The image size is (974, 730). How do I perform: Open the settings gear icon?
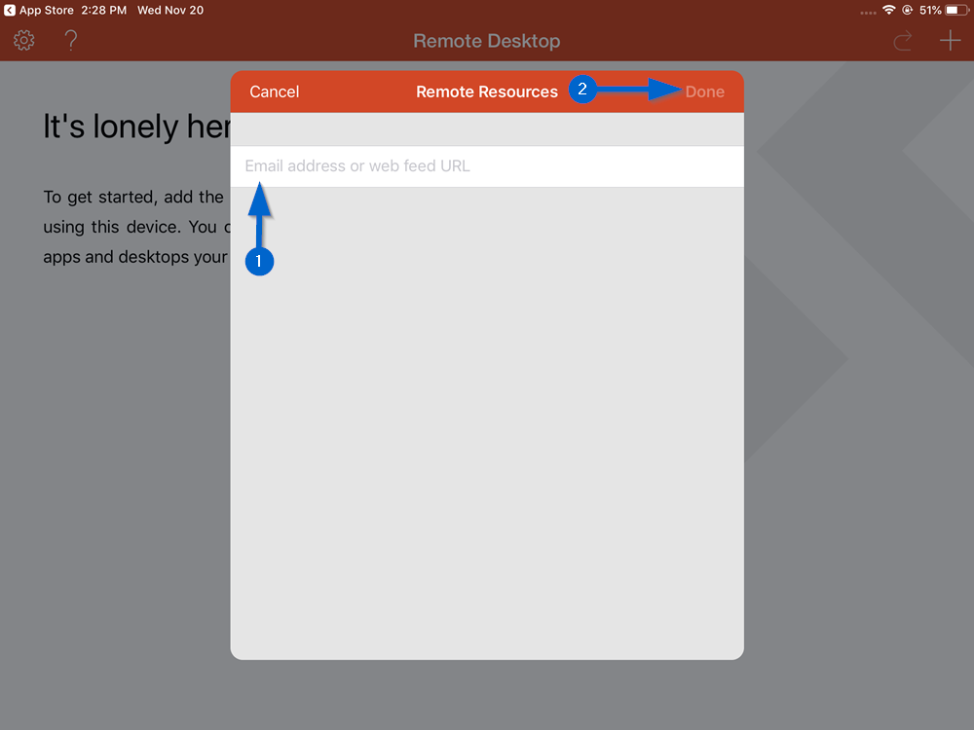coord(24,40)
